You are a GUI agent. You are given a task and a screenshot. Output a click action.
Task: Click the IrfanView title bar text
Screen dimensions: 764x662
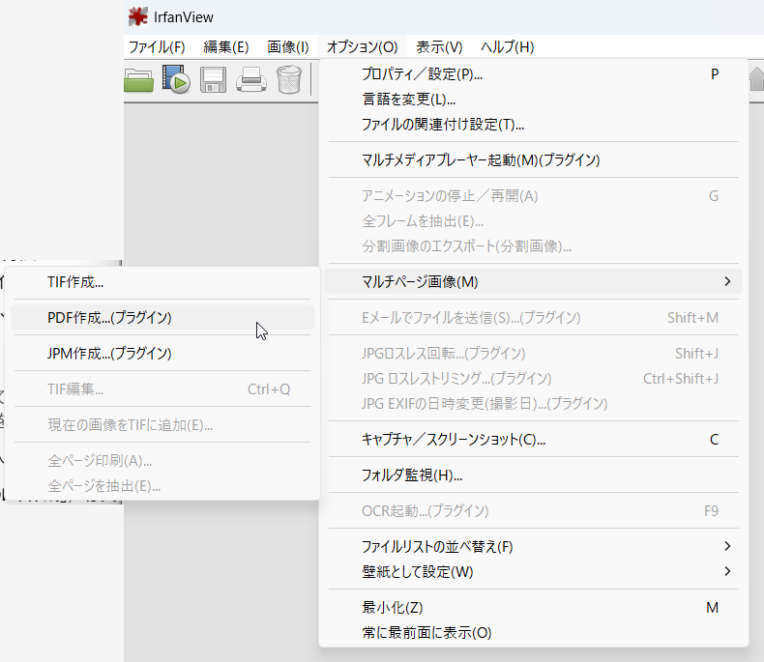(183, 17)
